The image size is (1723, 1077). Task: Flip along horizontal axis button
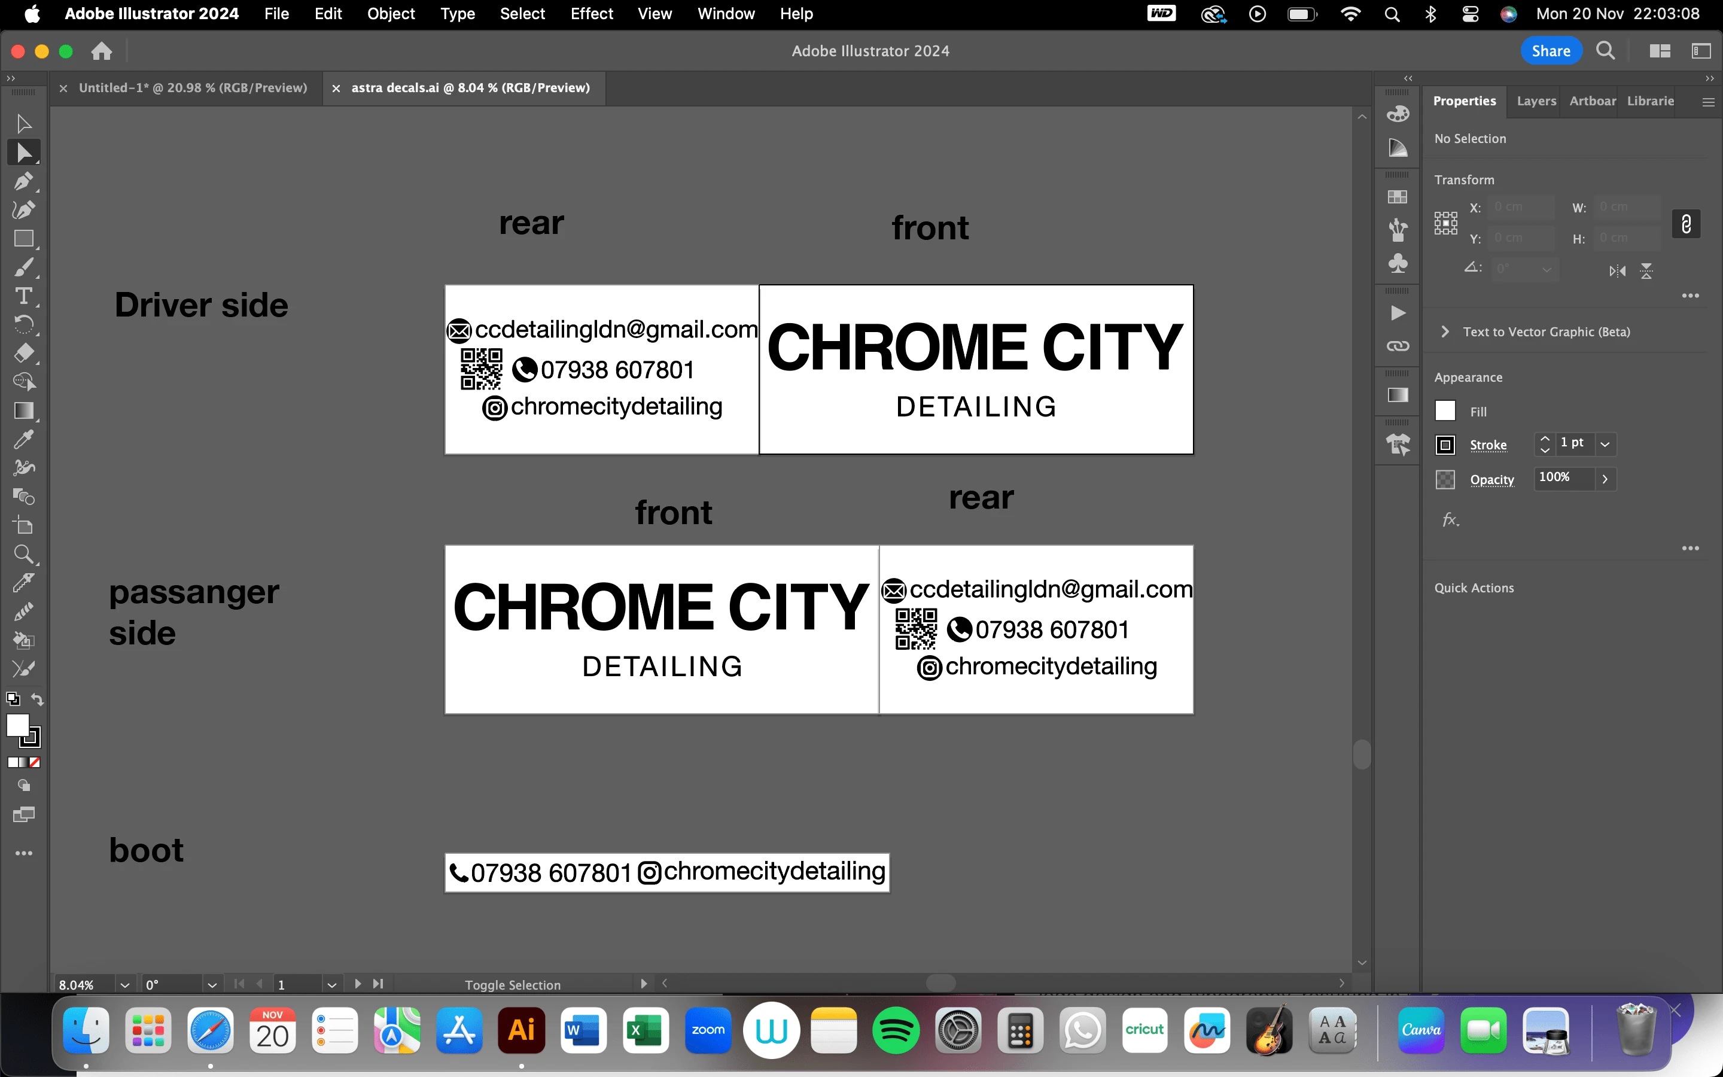tap(1618, 270)
